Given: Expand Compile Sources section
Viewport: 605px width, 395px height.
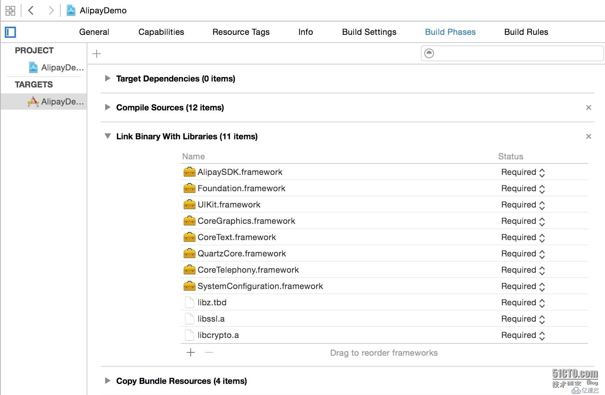Looking at the screenshot, I should pos(108,107).
